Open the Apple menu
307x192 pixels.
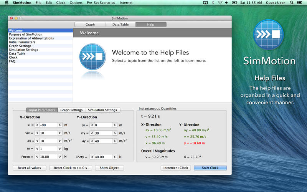coord(7,3)
